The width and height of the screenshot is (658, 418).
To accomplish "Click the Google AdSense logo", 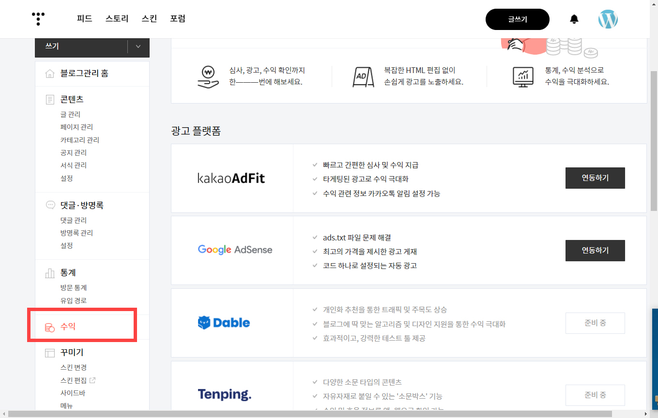I will coord(235,250).
